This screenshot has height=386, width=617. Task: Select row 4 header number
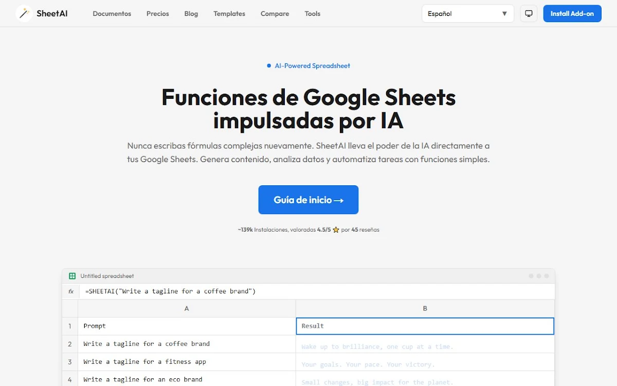tap(70, 379)
